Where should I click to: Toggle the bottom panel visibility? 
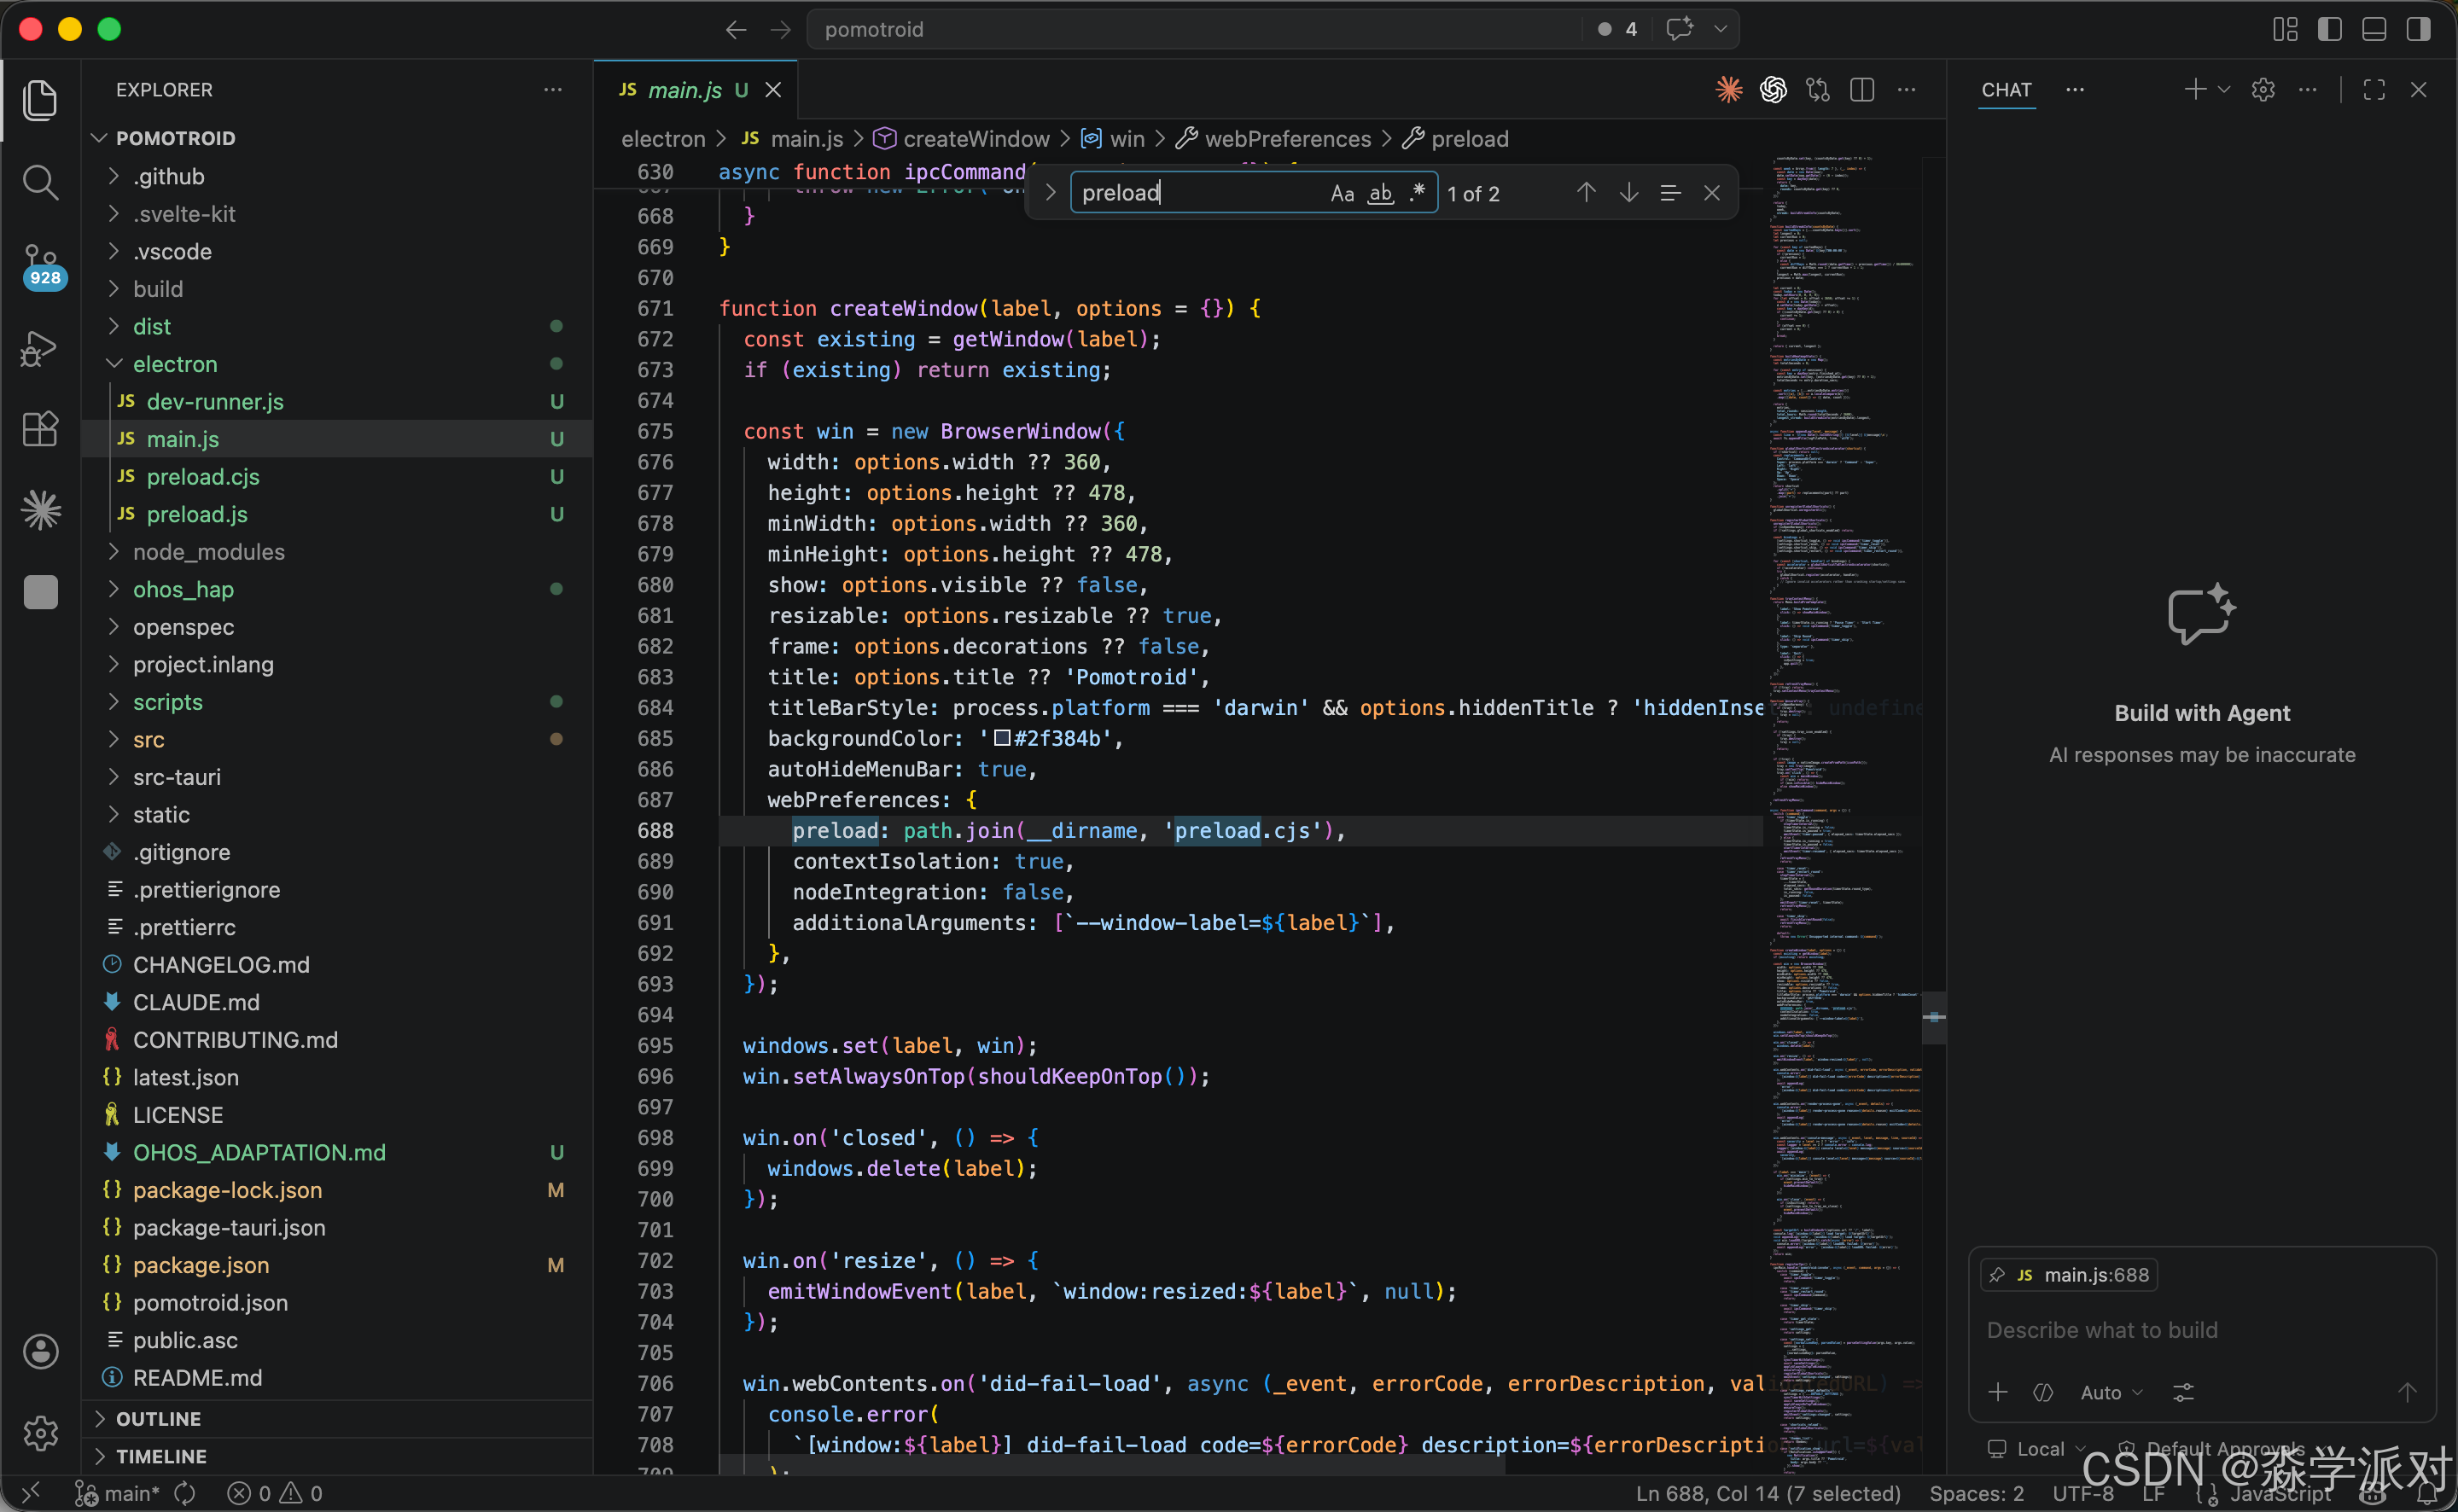pos(2374,29)
